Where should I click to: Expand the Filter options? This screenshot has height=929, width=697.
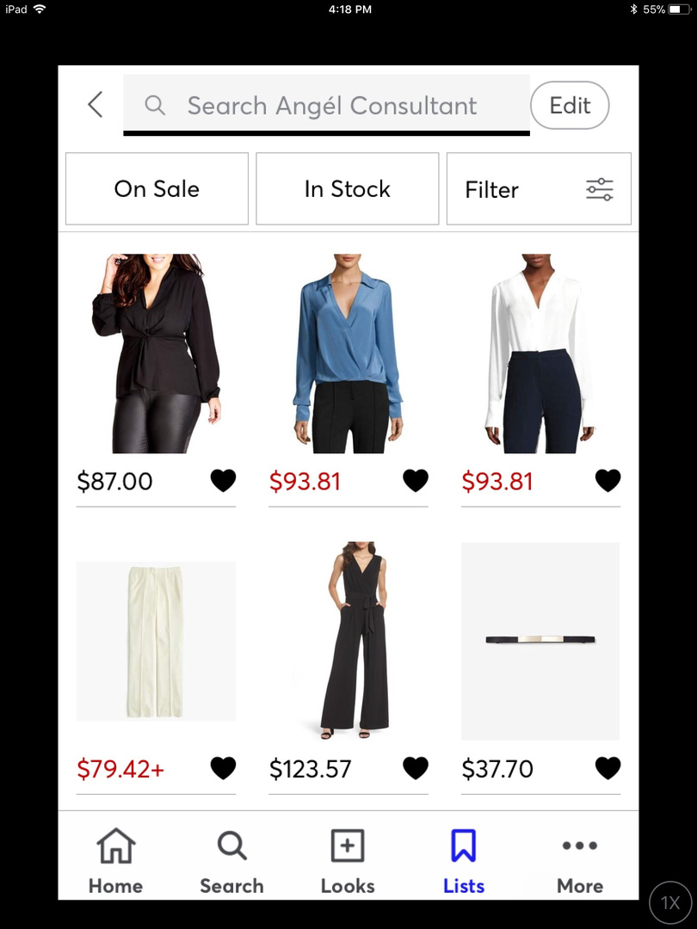(539, 189)
